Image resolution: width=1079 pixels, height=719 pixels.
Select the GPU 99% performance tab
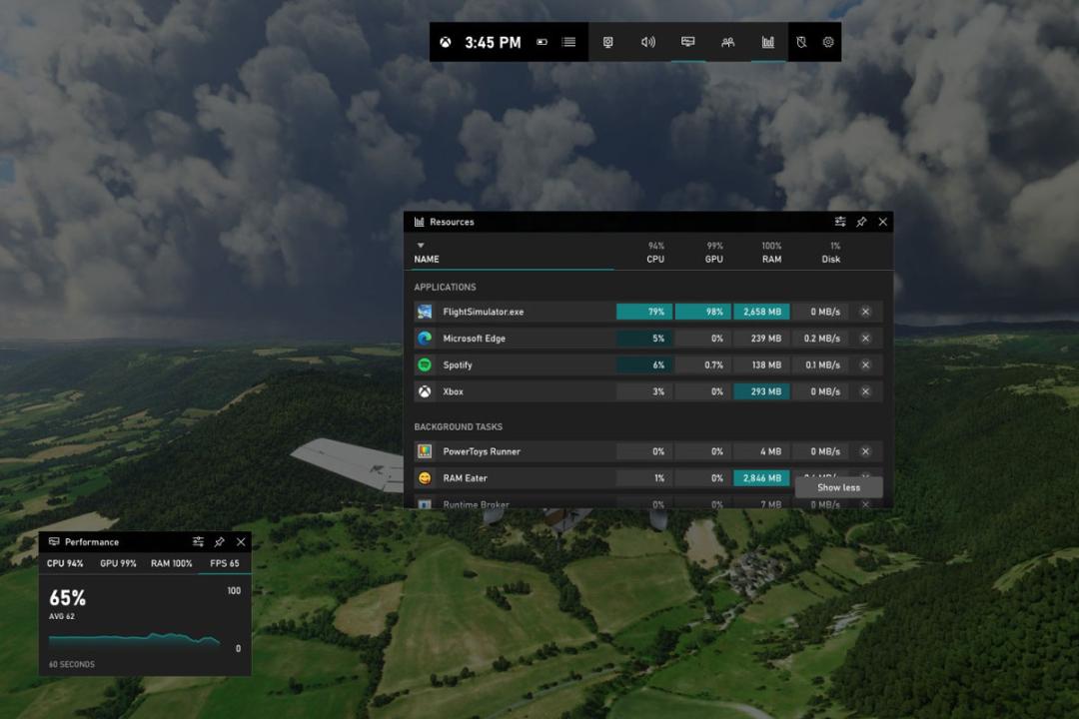tap(118, 563)
